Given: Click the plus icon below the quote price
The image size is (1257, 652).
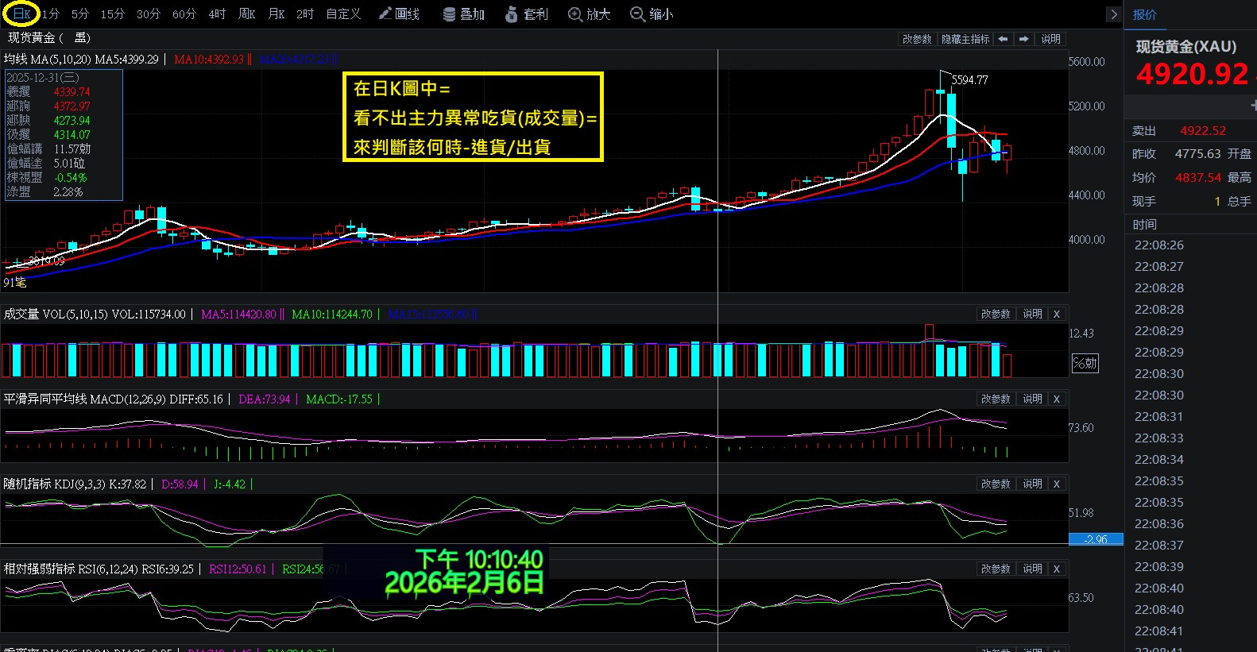Looking at the screenshot, I should coord(1253,106).
